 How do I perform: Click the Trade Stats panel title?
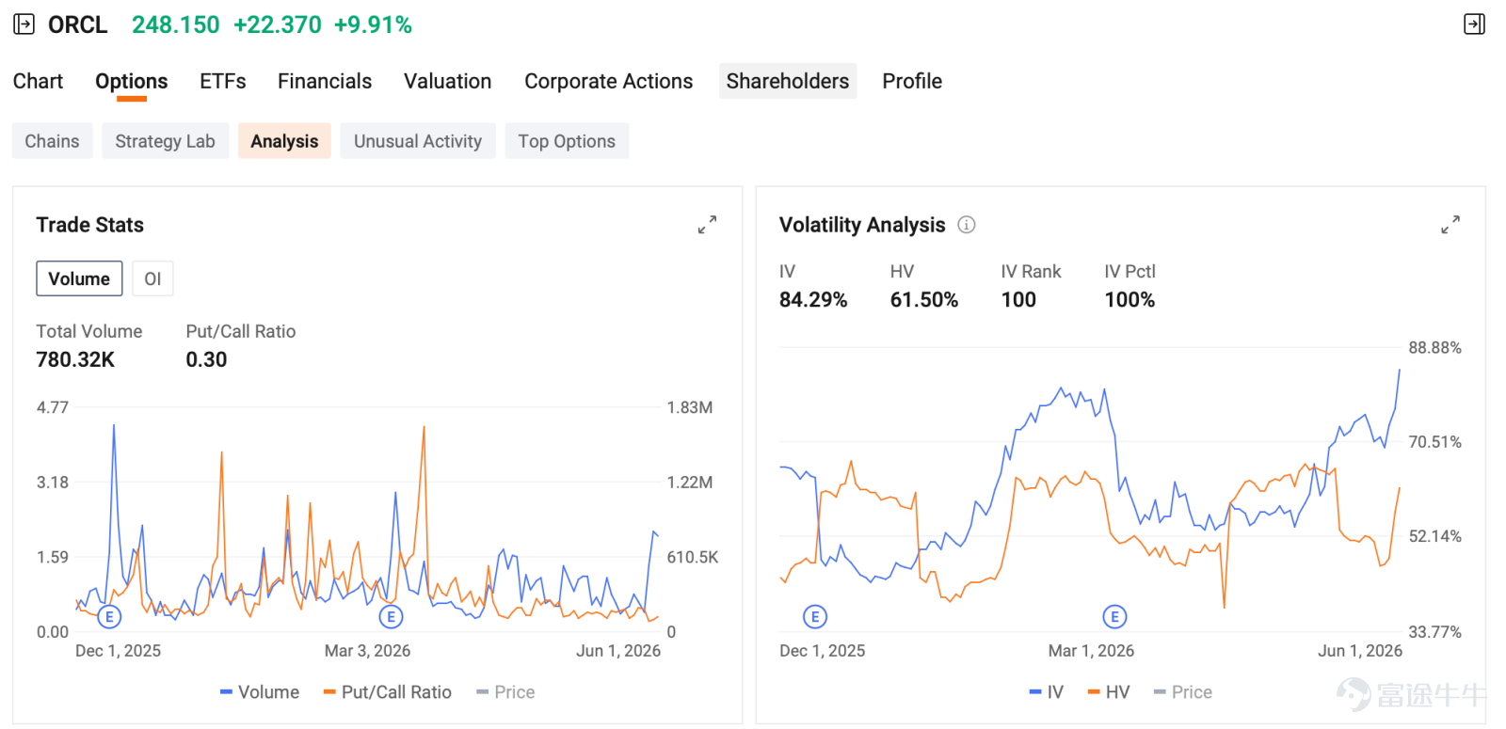click(90, 225)
